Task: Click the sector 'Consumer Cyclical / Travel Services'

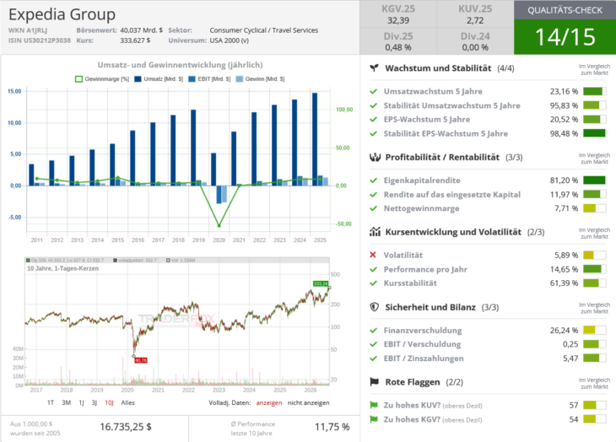Action: [x=264, y=30]
